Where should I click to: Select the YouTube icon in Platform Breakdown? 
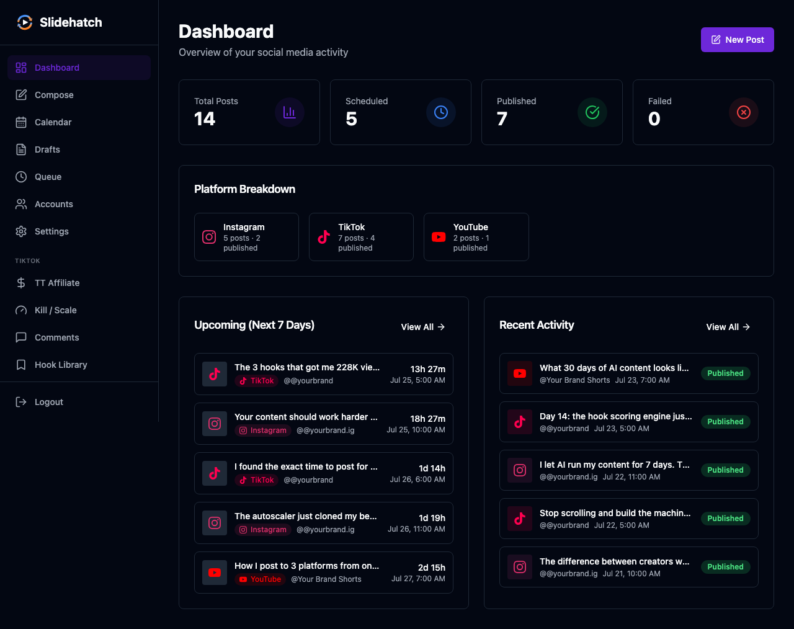[x=439, y=237]
